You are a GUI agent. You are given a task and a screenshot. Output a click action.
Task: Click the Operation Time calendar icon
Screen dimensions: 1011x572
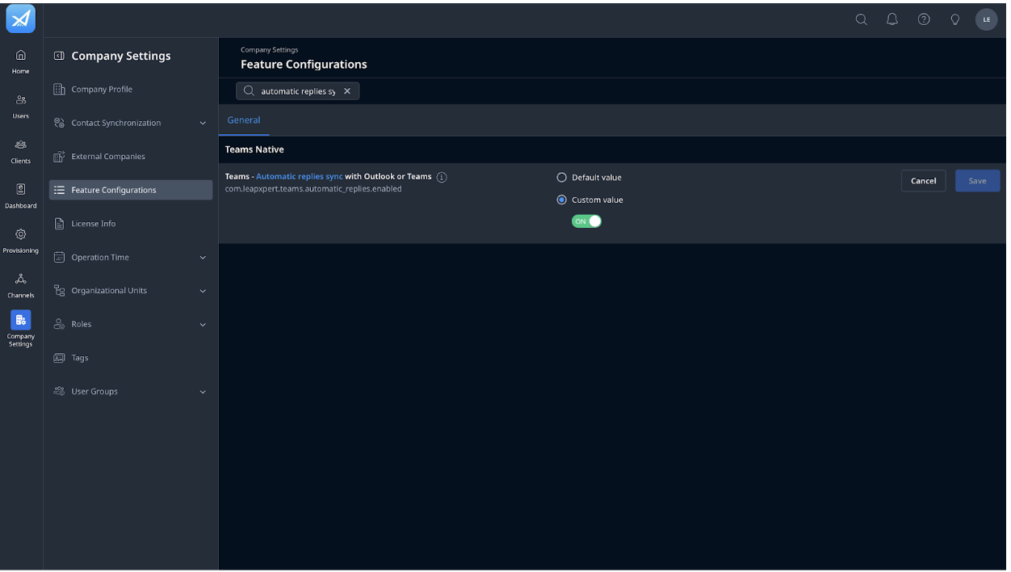59,257
